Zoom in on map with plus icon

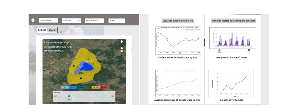pyautogui.click(x=121, y=48)
